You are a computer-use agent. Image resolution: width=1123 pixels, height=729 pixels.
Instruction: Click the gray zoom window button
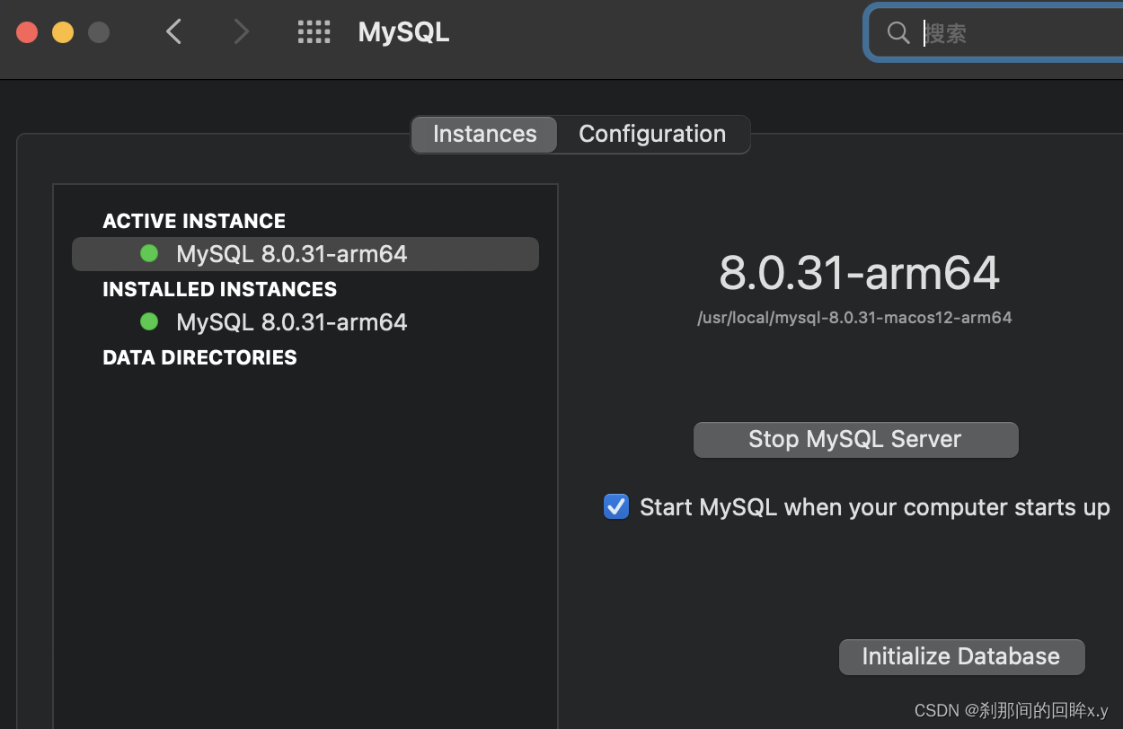pos(99,32)
